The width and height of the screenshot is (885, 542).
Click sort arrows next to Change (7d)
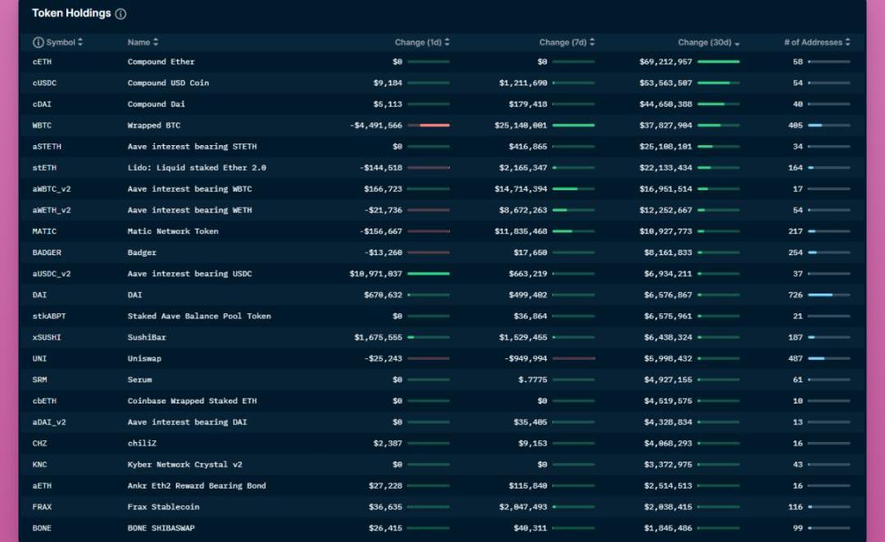click(592, 43)
